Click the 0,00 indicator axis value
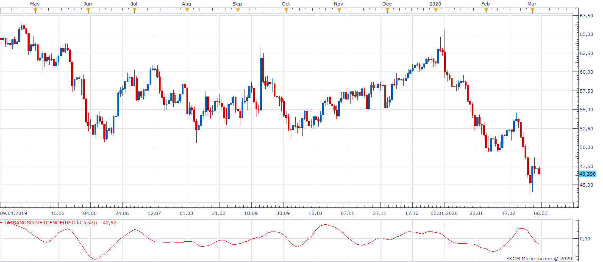This screenshot has width=603, height=262. click(585, 239)
